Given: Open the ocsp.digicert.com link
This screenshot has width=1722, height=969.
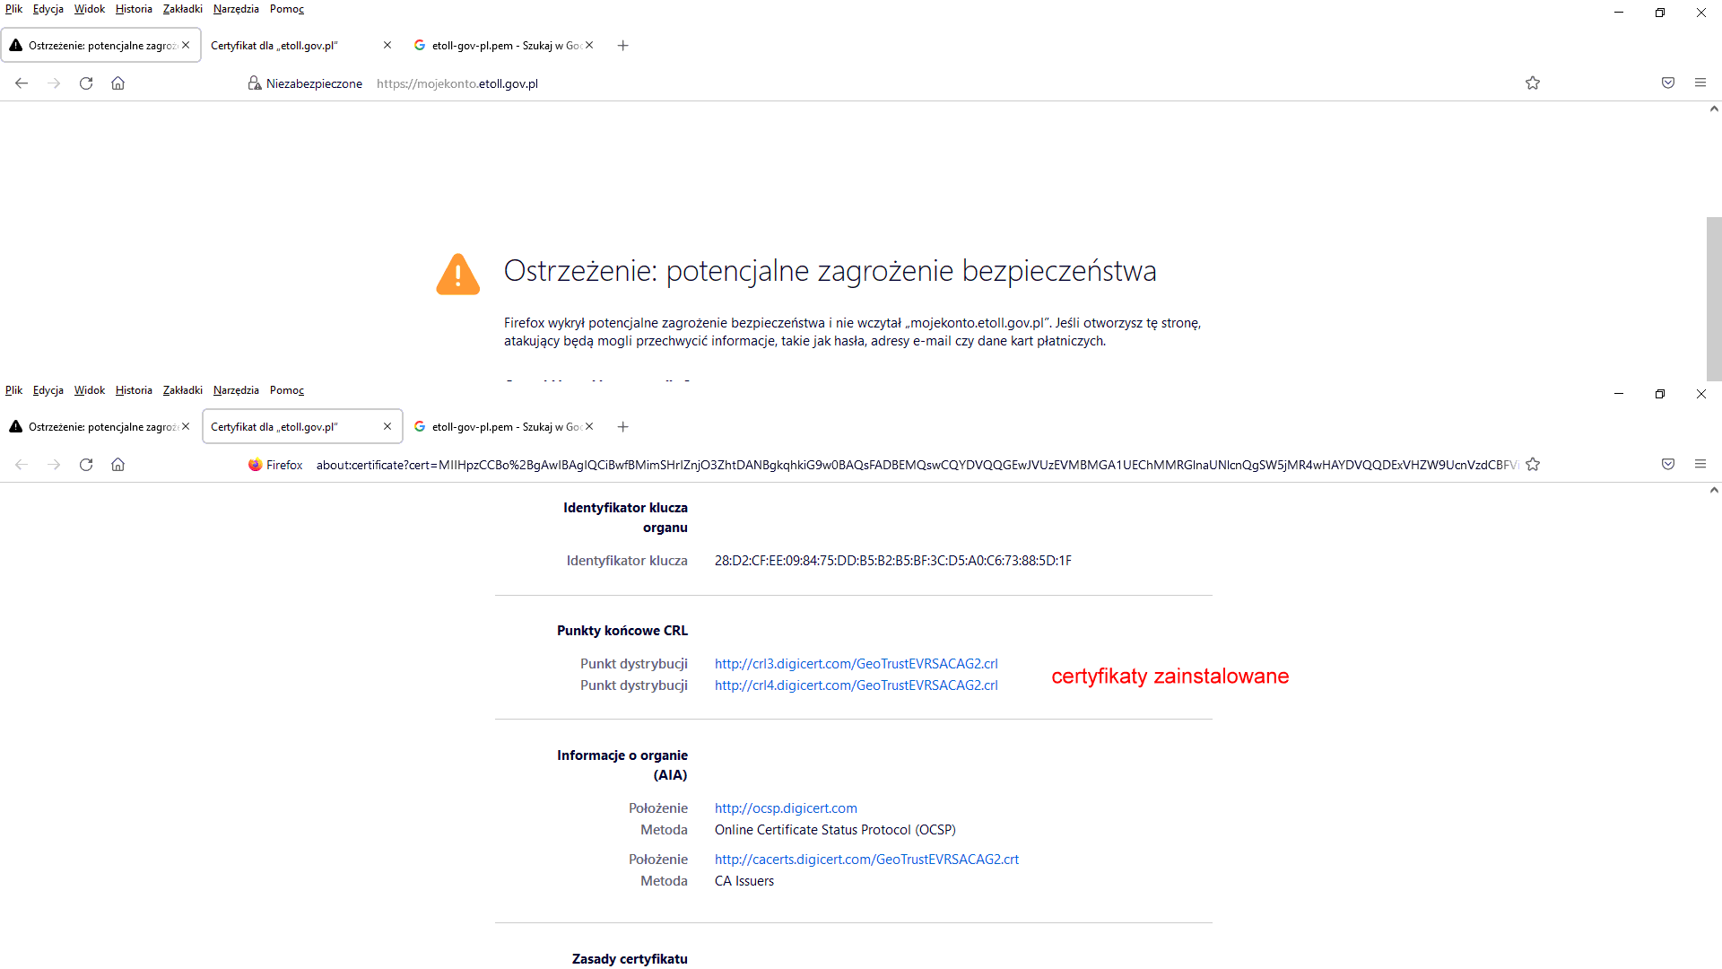Looking at the screenshot, I should (786, 808).
